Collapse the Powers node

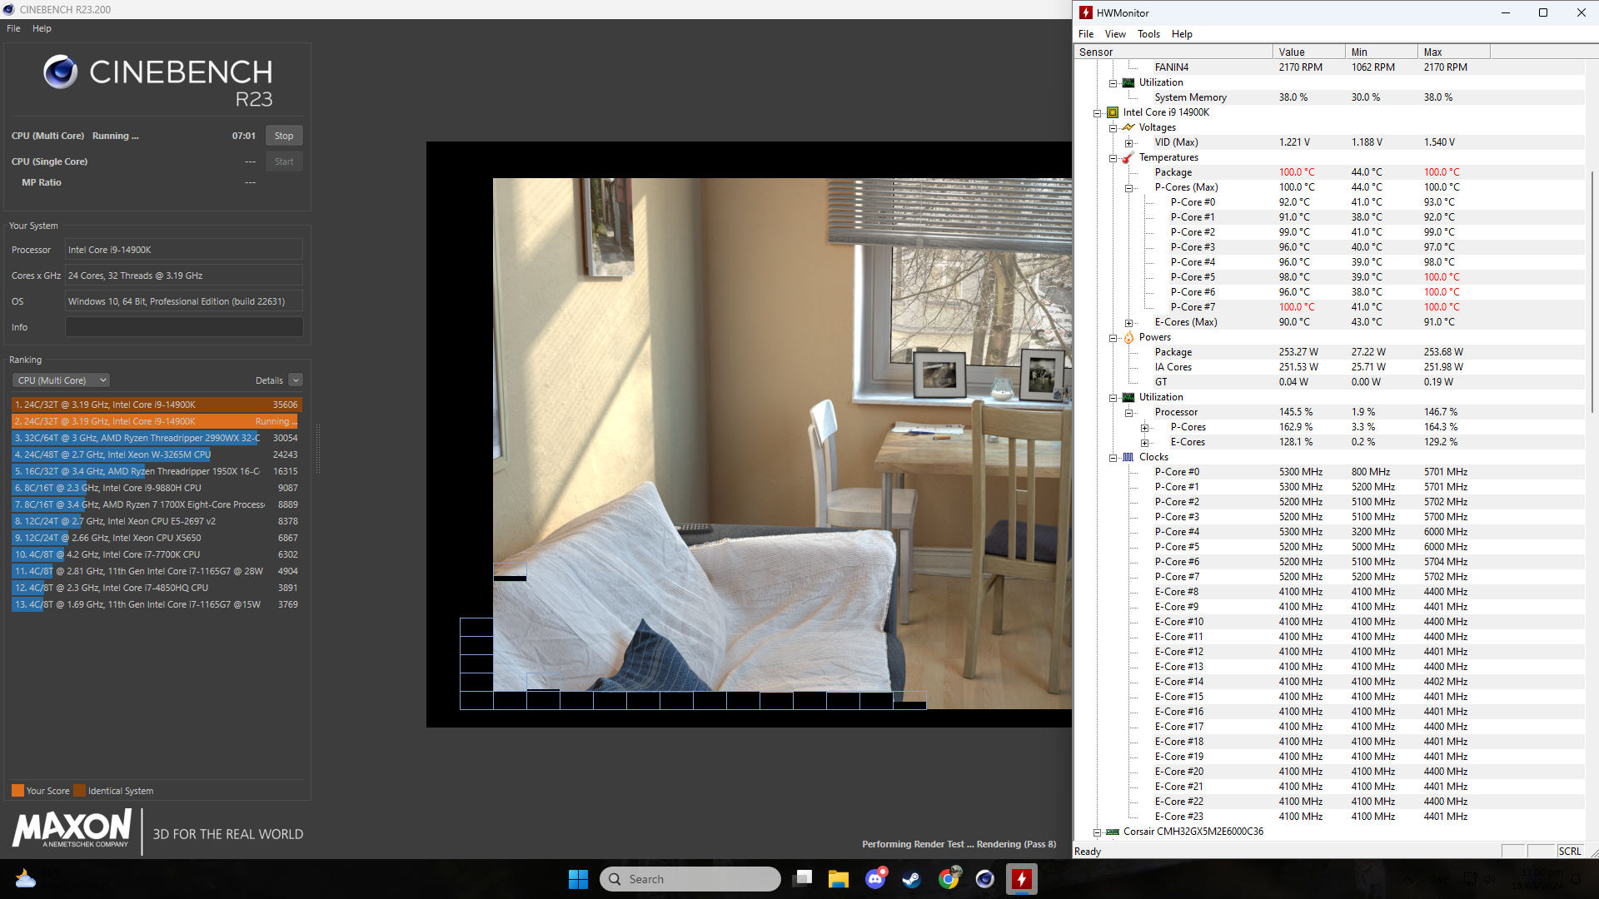[x=1113, y=338]
